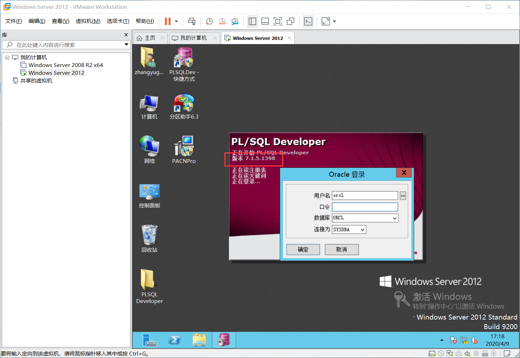Open the 编辑(E) menu
Viewport: 520px width, 358px height.
pyautogui.click(x=37, y=21)
